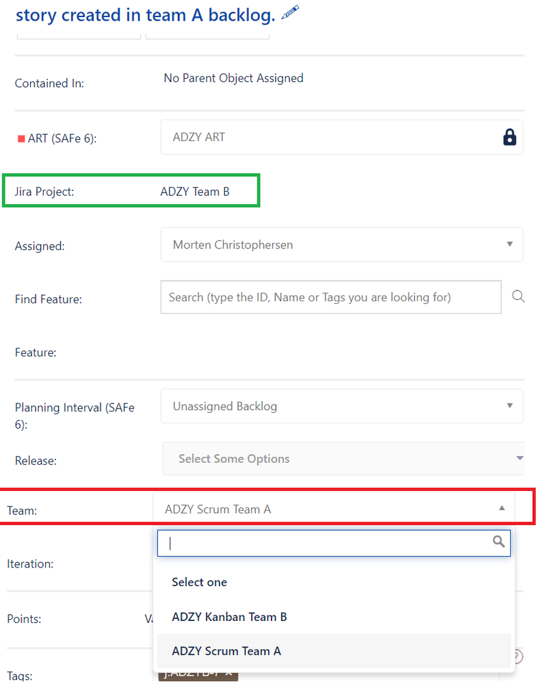Click the 'Jira Project:' label
Image resolution: width=537 pixels, height=684 pixels.
tap(44, 192)
